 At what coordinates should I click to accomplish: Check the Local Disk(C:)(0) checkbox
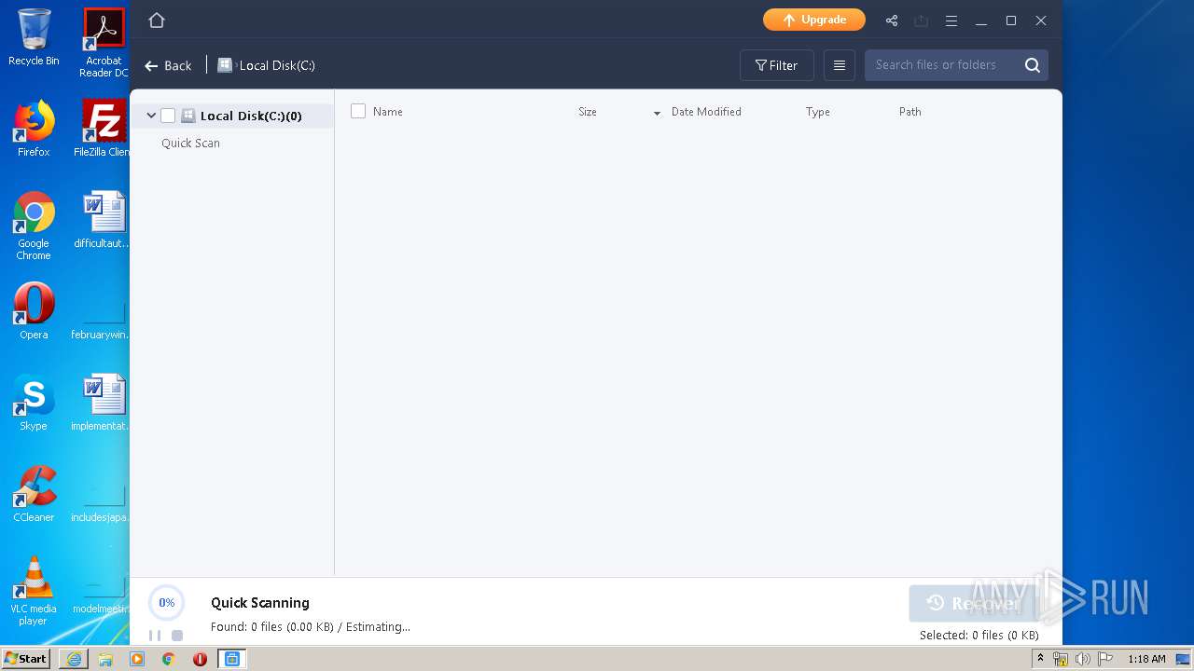(168, 116)
